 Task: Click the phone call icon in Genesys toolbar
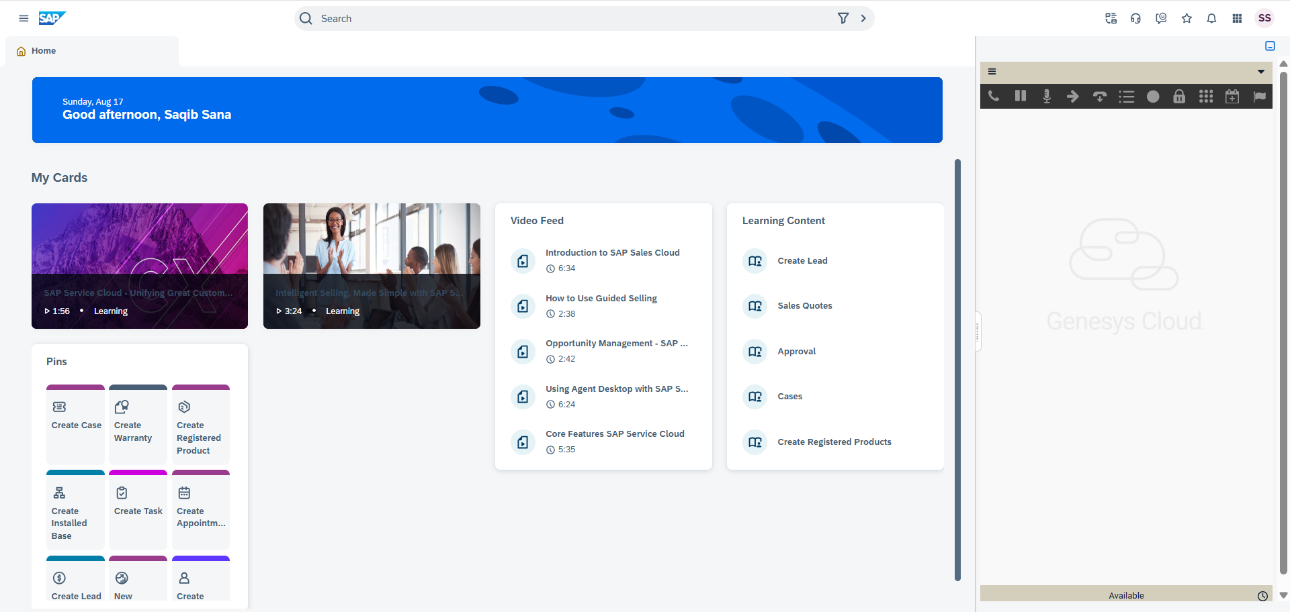click(x=994, y=96)
